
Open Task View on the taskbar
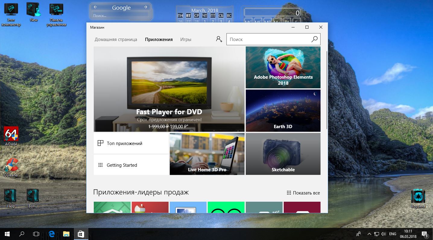[36, 234]
